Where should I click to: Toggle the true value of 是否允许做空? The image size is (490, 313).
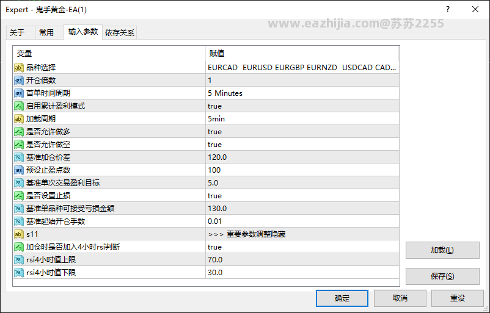(x=302, y=145)
